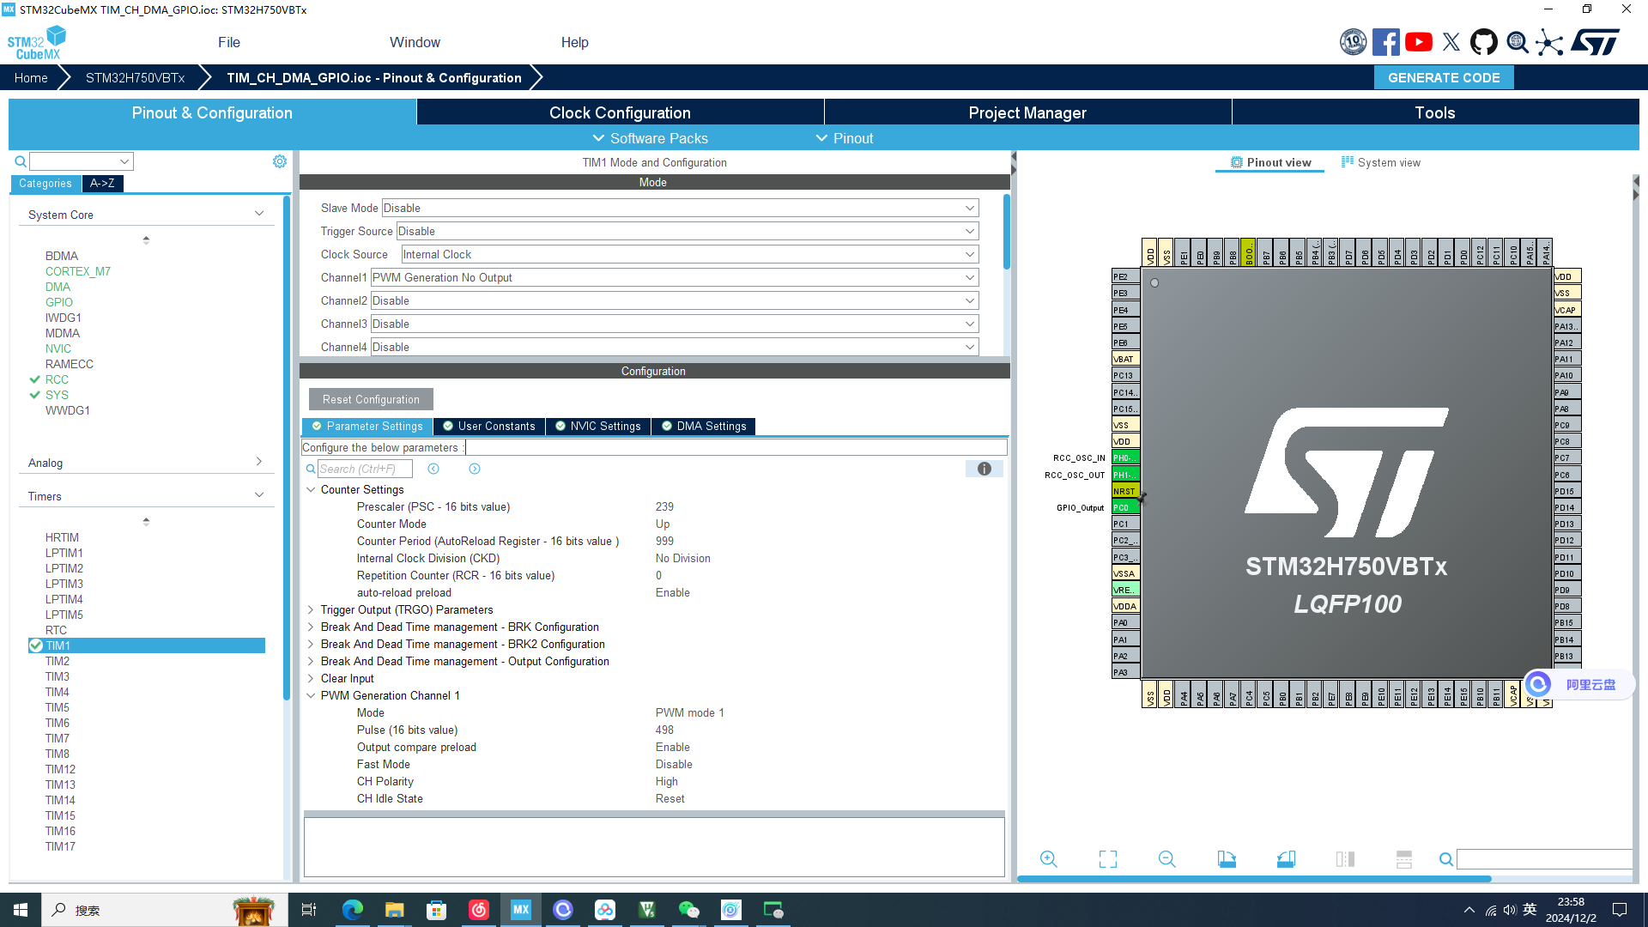Open WeChat from the taskbar
Screen dimensions: 1648x927
tap(688, 910)
